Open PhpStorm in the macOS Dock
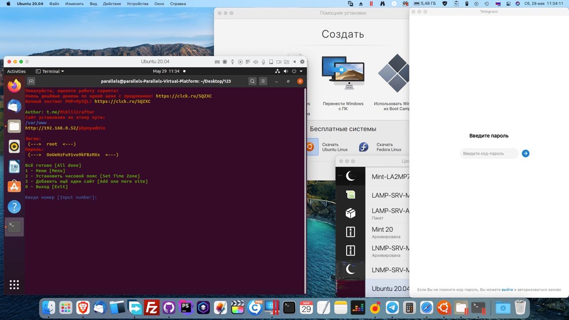 [186, 307]
